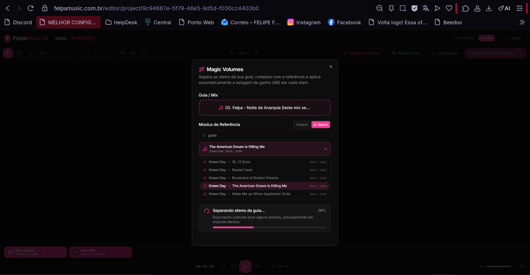Click the Felpa Tune button
This screenshot has width=530, height=275.
pyautogui.click(x=405, y=53)
